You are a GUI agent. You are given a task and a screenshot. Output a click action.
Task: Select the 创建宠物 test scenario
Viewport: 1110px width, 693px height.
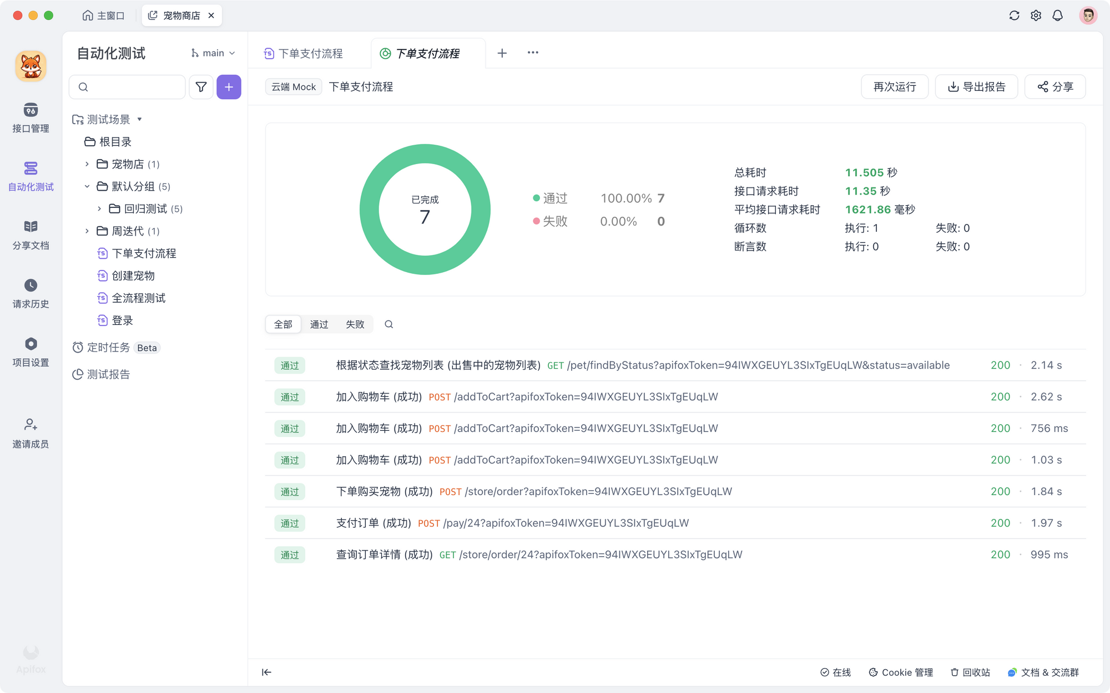pos(133,276)
